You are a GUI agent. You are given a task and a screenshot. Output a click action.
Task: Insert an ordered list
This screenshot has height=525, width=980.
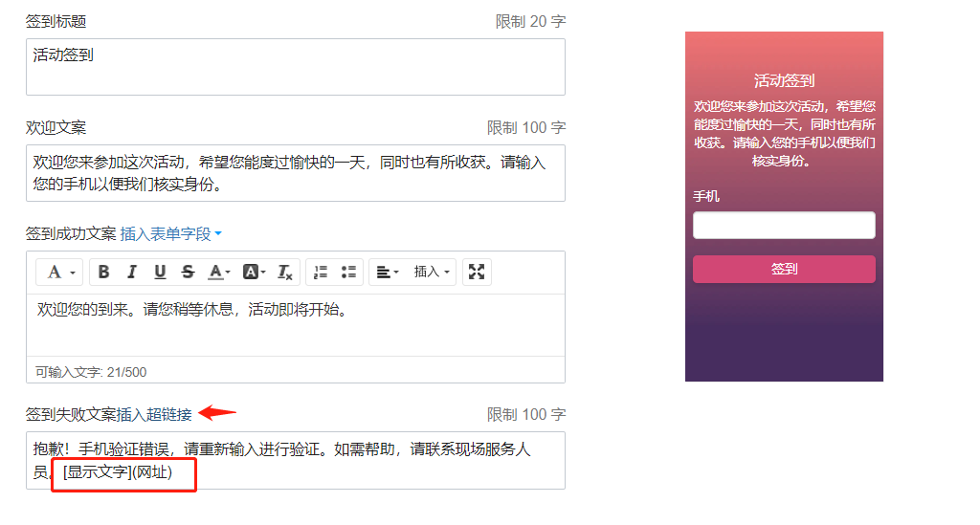[x=321, y=273]
